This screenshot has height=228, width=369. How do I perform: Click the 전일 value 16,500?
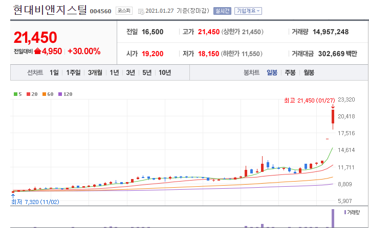pos(153,32)
